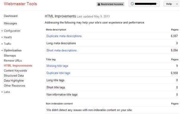The height and width of the screenshot is (116, 185).
Task: Select Health in the sidebar
Action: click(8, 37)
